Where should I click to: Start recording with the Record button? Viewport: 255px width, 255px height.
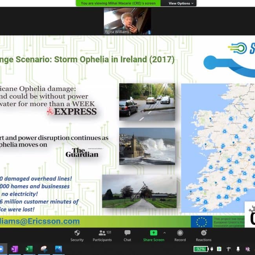[x=180, y=236]
